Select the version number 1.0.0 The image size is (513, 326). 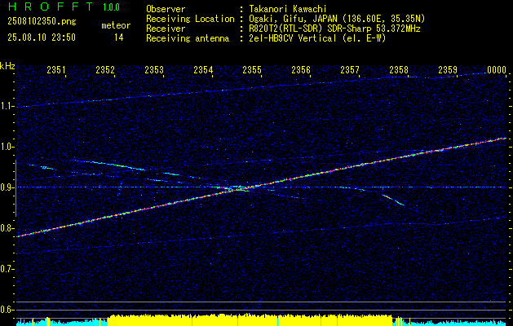[x=111, y=7]
